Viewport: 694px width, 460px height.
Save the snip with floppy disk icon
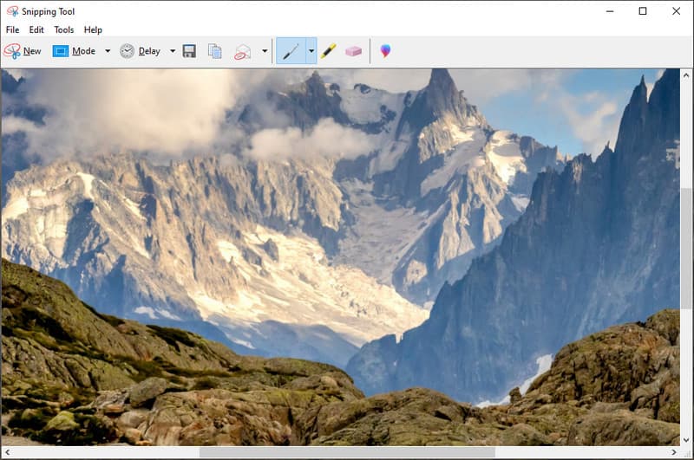click(189, 51)
